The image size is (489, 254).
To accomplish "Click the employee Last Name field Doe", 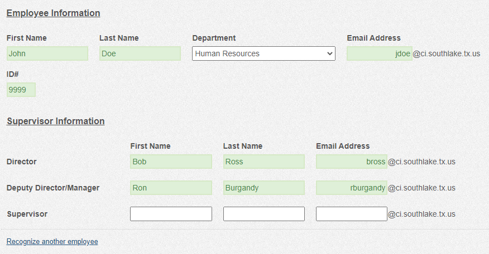I will [140, 53].
